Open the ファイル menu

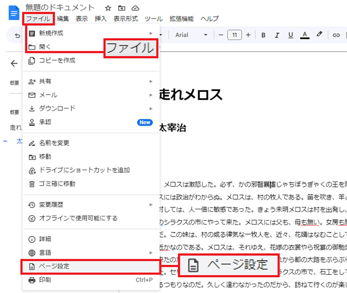click(x=38, y=19)
